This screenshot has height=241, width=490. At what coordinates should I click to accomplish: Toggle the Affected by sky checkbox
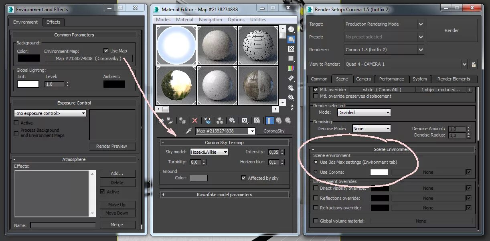pos(243,178)
